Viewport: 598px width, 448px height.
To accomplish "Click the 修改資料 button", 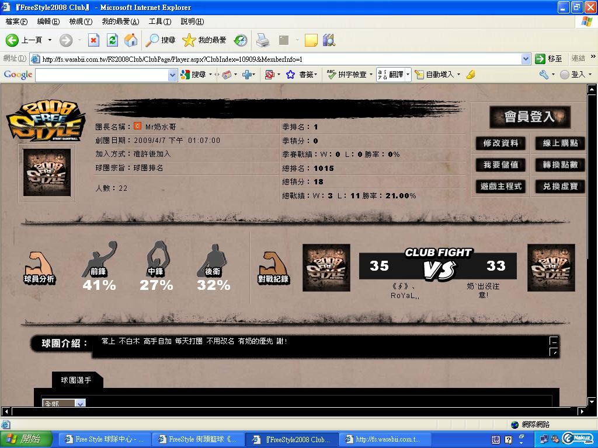I will point(500,143).
